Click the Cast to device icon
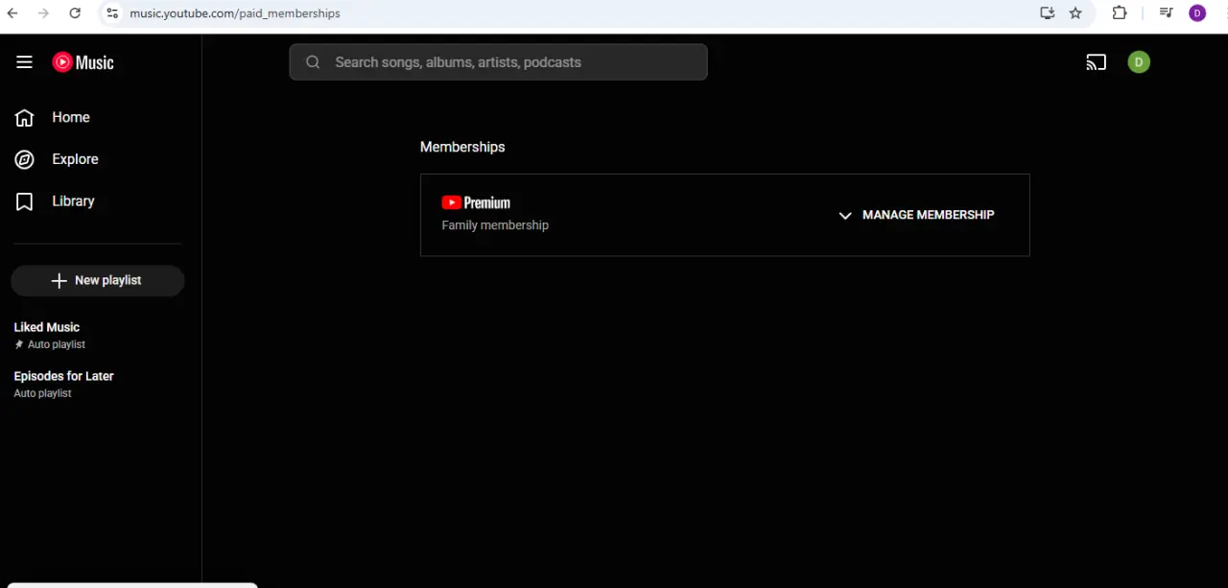Screen dimensions: 1228x588 (x=1096, y=62)
